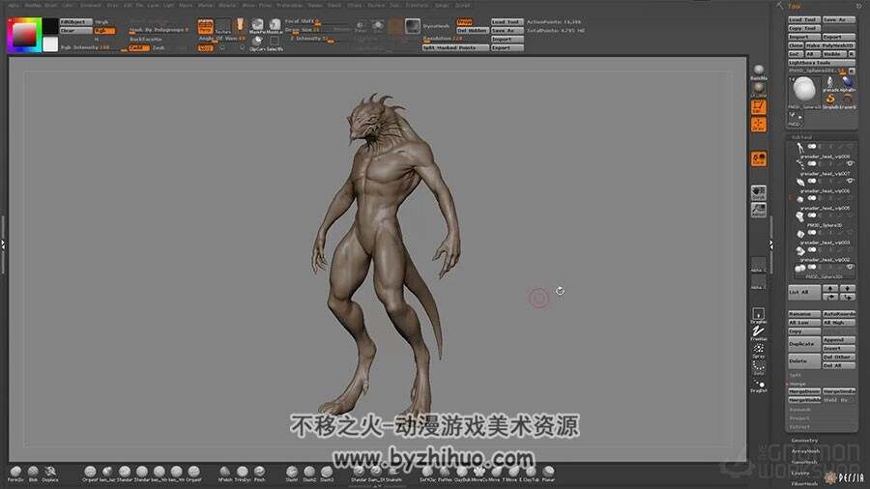Select the Planar brush in bottom shelf
Image resolution: width=870 pixels, height=489 pixels.
[548, 473]
